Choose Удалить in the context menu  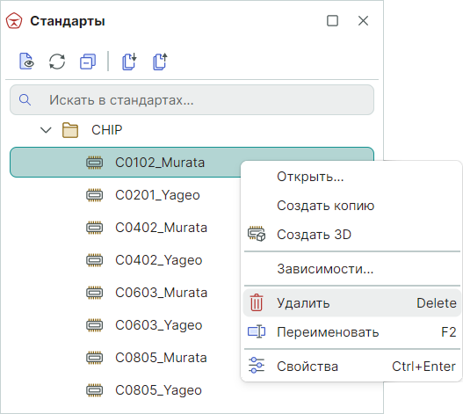(351, 303)
